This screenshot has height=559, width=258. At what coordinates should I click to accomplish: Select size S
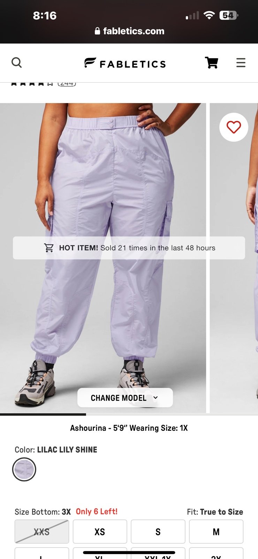[158, 531]
